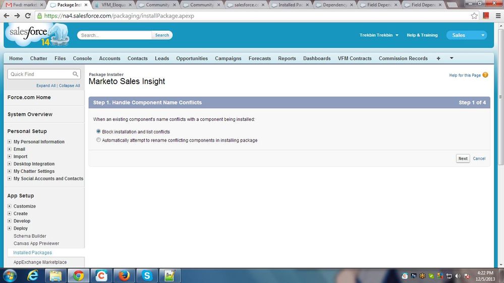The image size is (504, 283).
Task: Click the Quick Find magnifier icon
Action: [x=75, y=74]
